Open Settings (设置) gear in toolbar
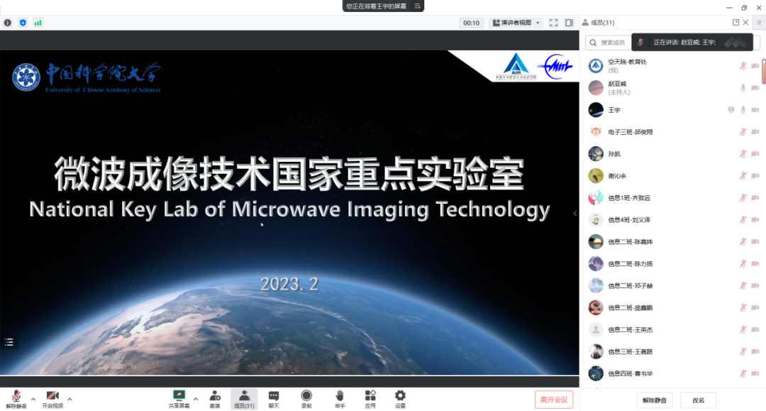 400,399
